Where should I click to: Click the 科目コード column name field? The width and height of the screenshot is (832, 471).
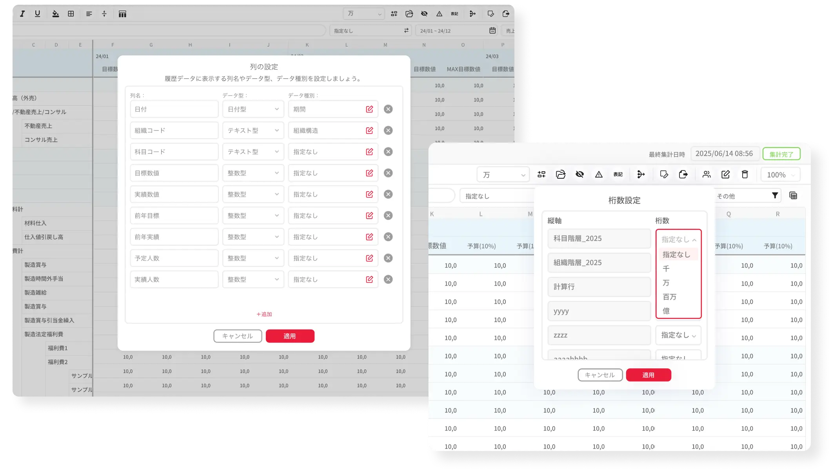coord(174,152)
